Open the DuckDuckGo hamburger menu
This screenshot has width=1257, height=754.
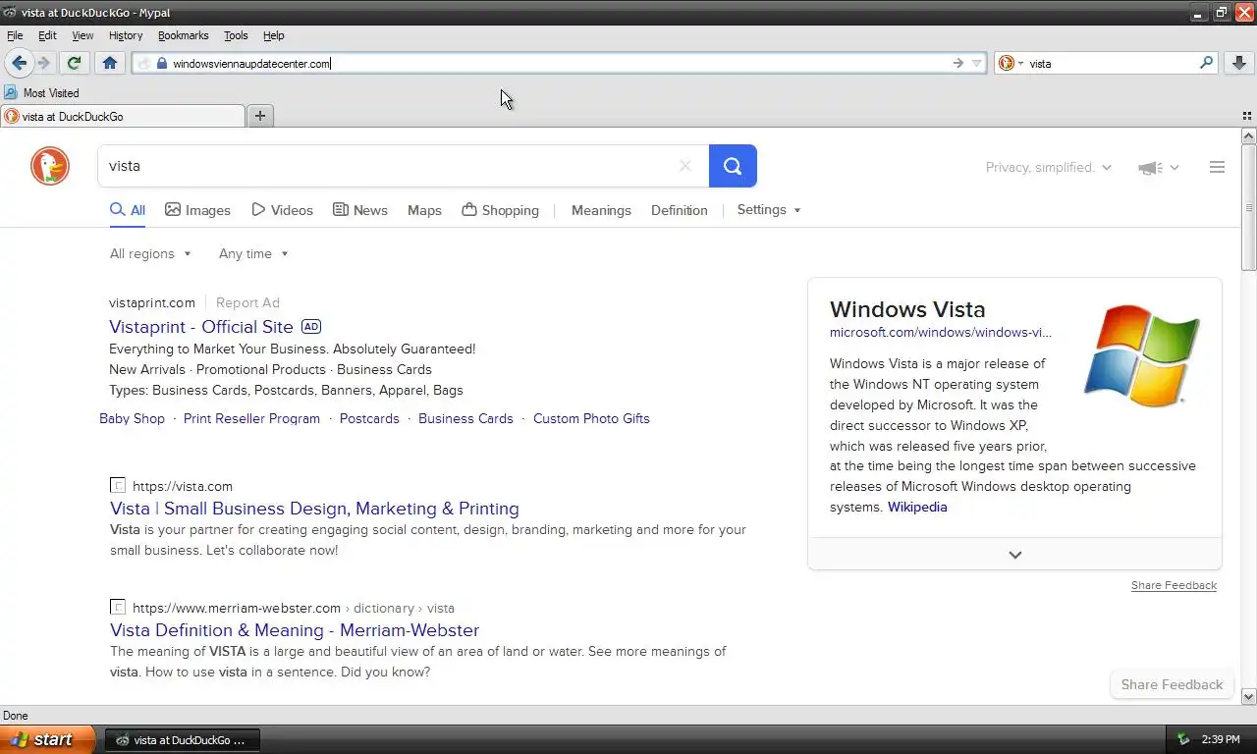(x=1217, y=167)
